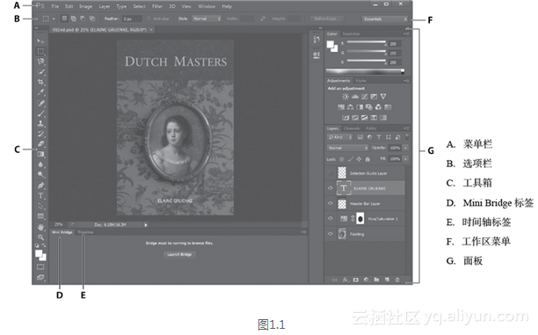Screen dimensions: 538x335
Task: Add a Color Balance adjustment
Action: [351, 107]
